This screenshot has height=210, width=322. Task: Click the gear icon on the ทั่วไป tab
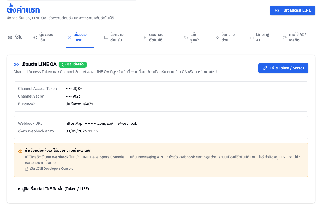10,38
